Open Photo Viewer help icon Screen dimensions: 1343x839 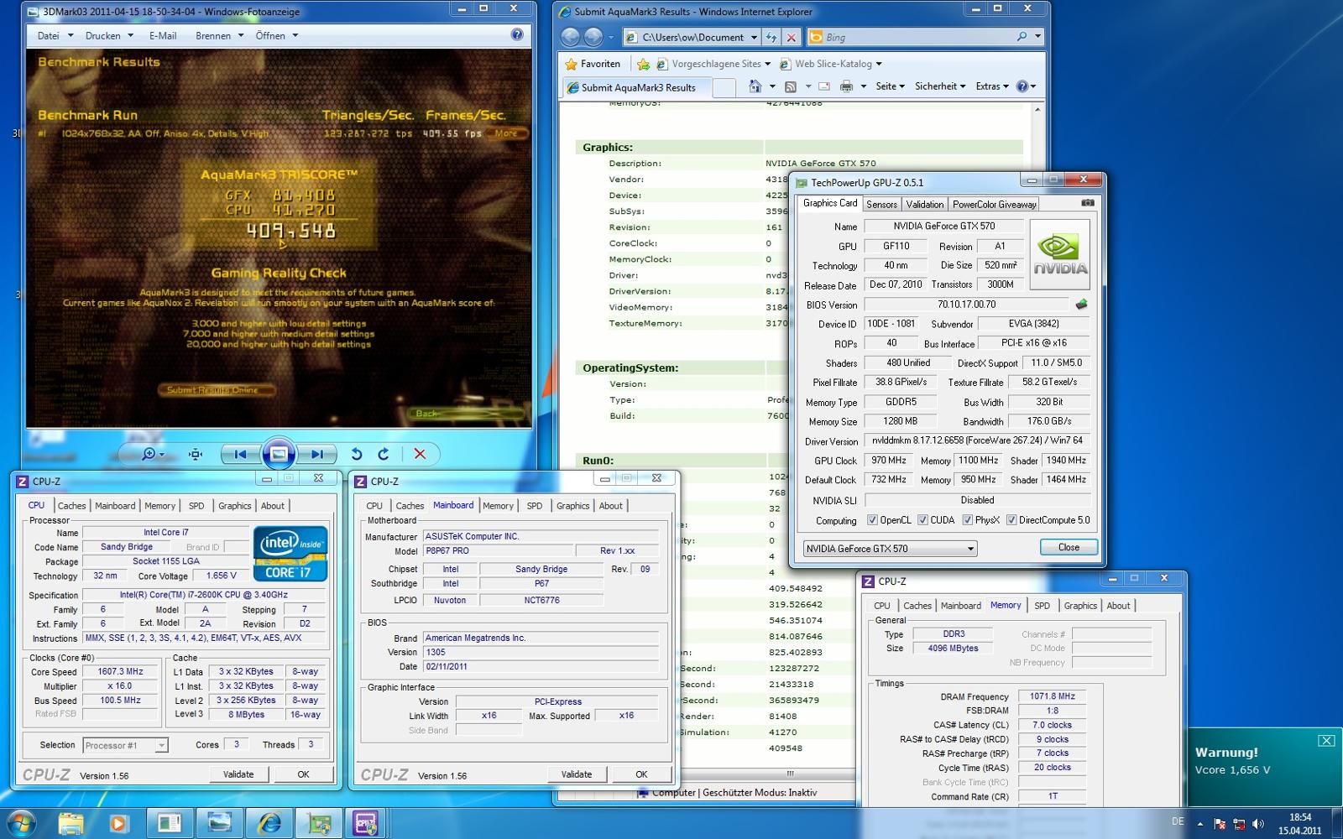coord(517,35)
